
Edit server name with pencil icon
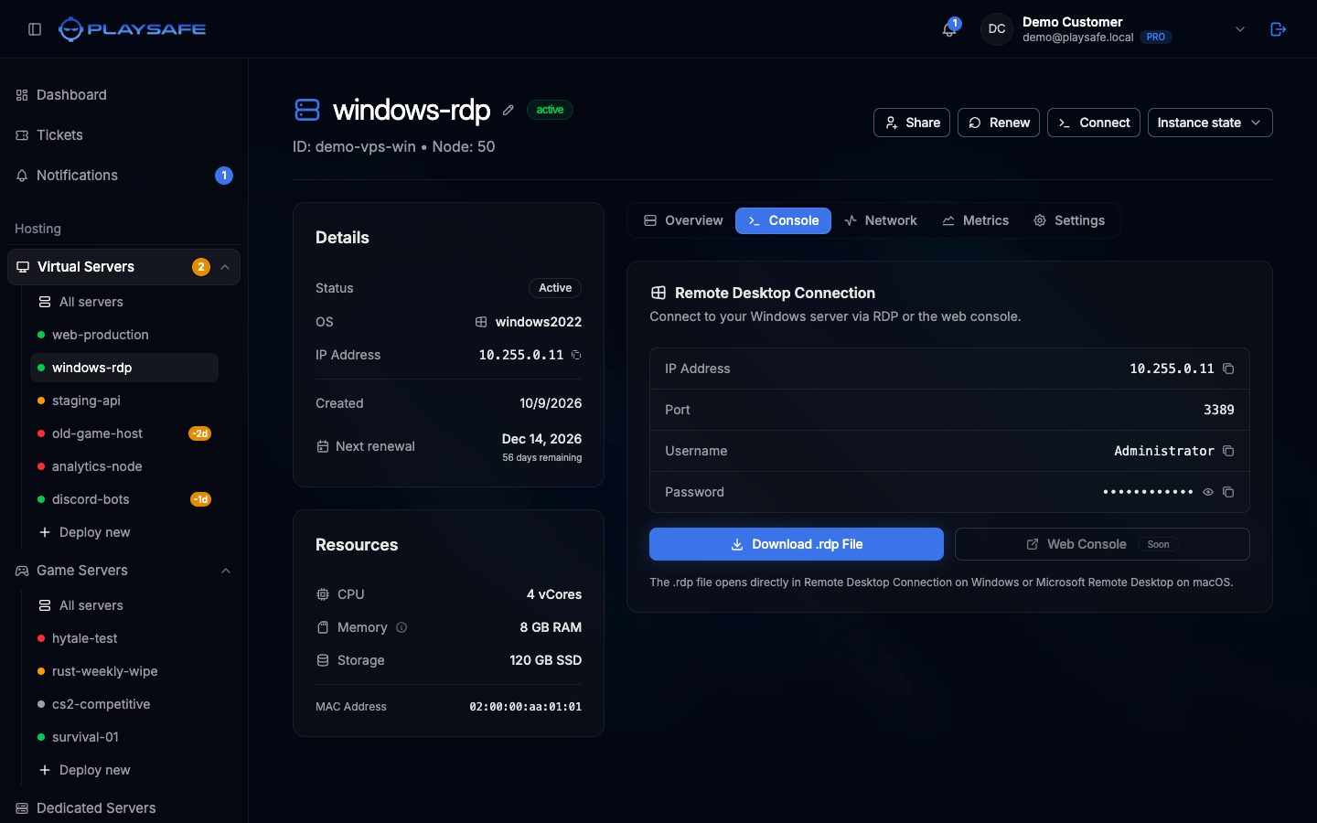pyautogui.click(x=509, y=110)
